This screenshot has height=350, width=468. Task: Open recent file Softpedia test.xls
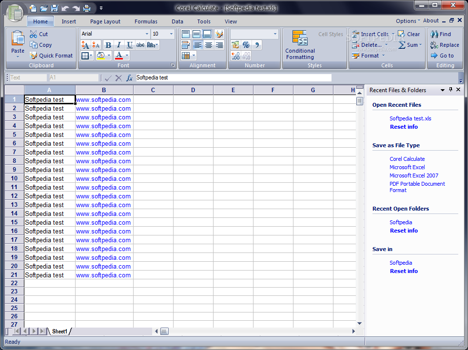(x=410, y=118)
